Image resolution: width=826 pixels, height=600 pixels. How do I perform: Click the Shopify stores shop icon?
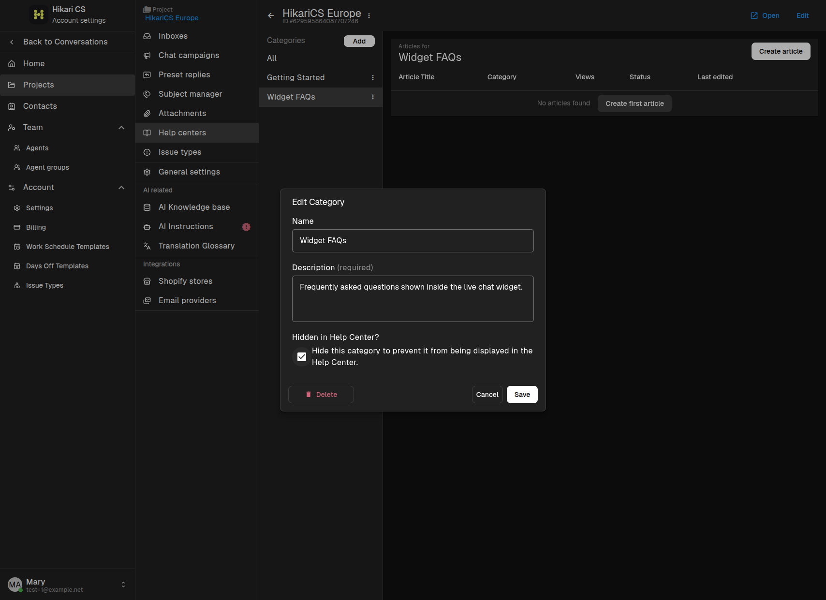(x=147, y=281)
